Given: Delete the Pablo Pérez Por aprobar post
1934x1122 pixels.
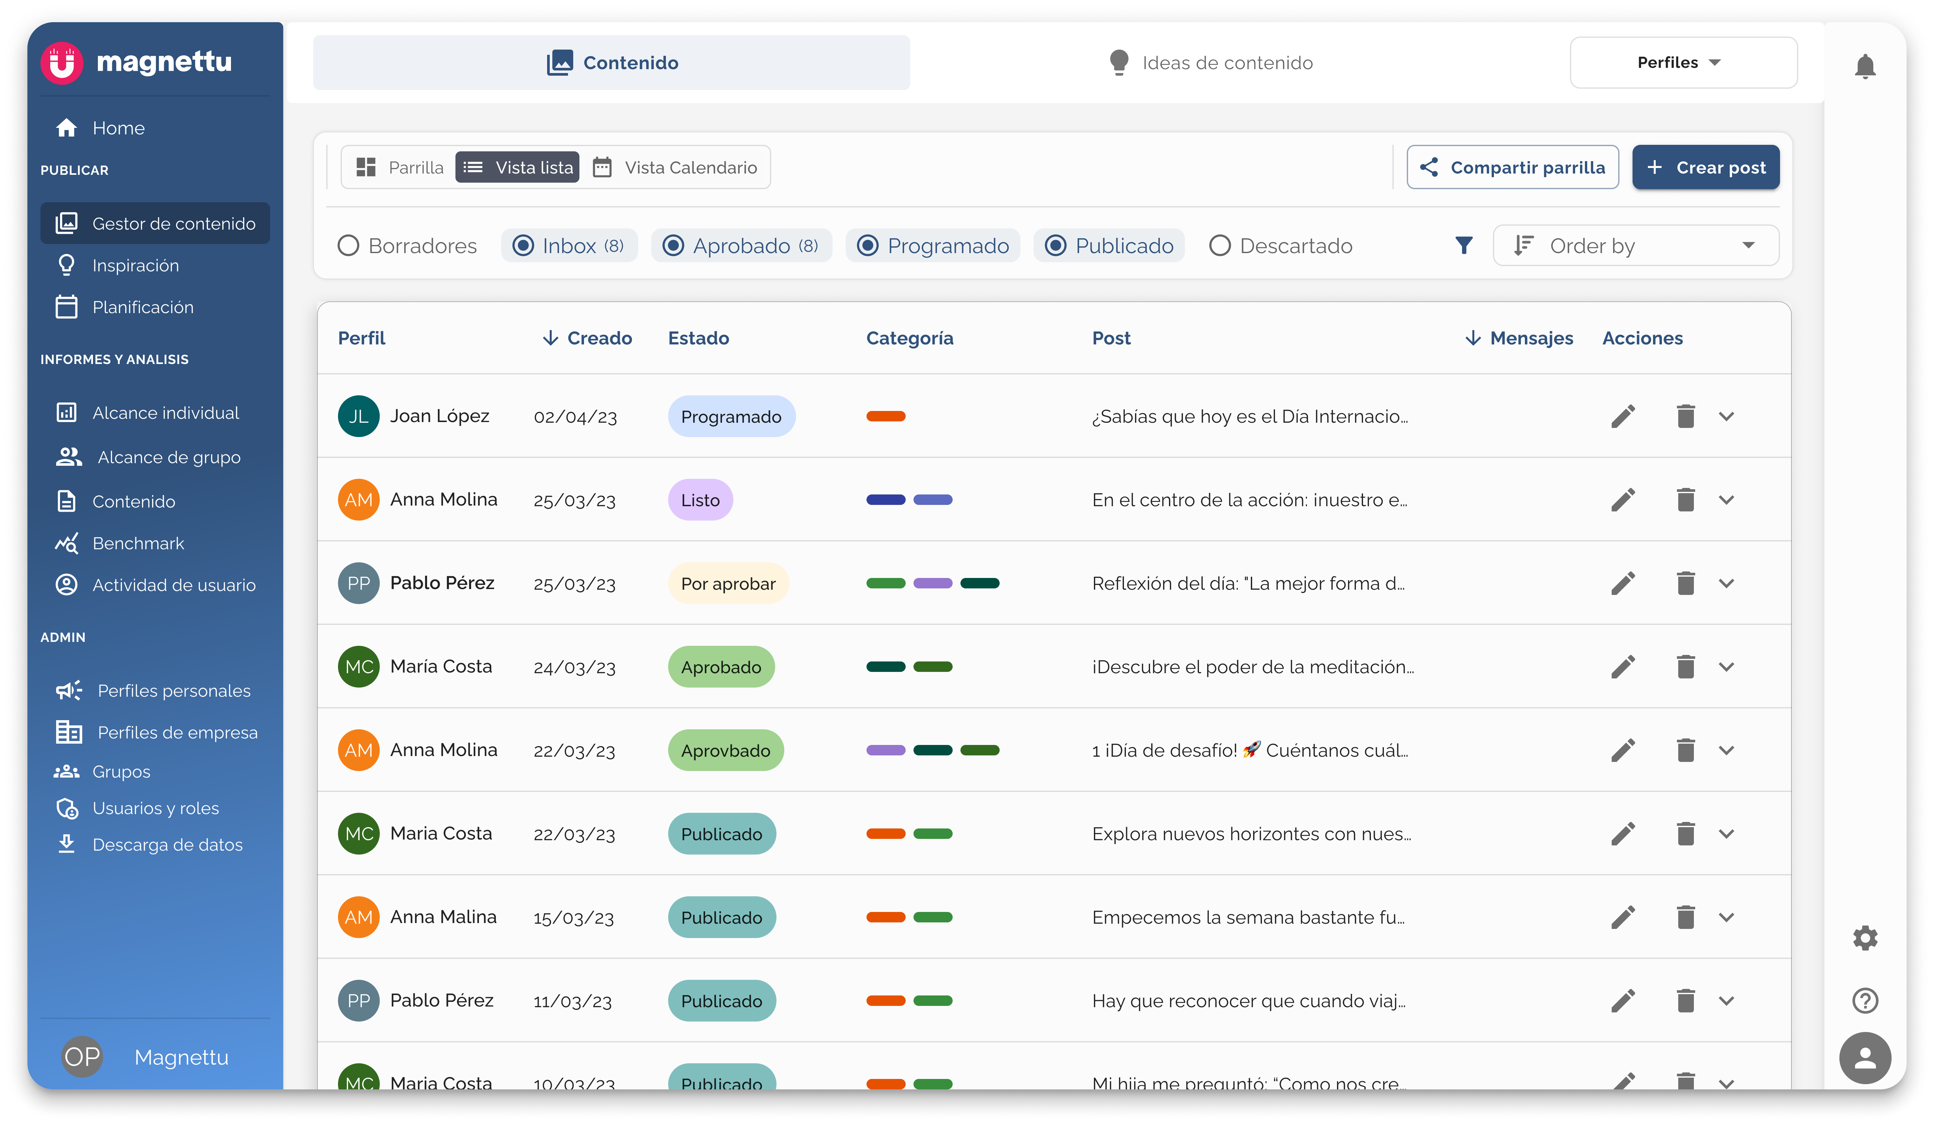Looking at the screenshot, I should tap(1685, 583).
